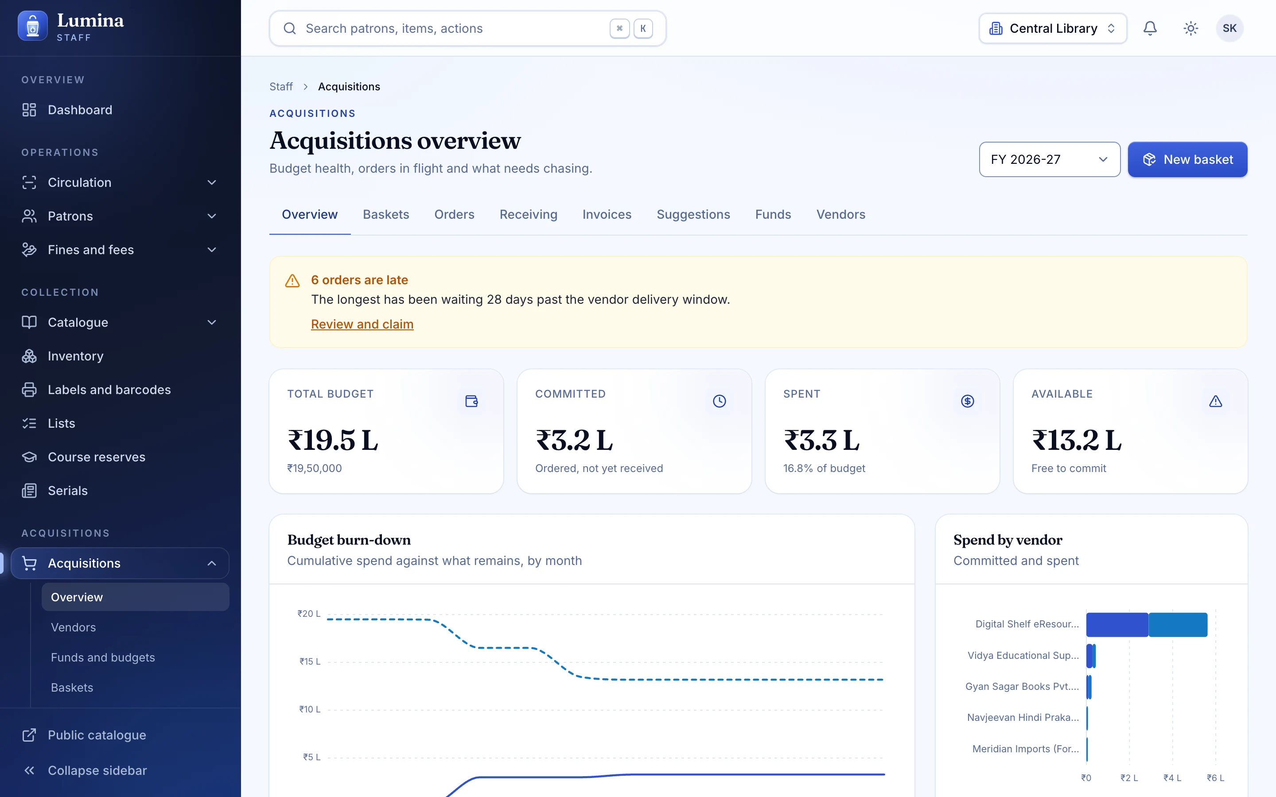
Task: Click the Digital Shelf eResources spend bar
Action: point(1146,625)
